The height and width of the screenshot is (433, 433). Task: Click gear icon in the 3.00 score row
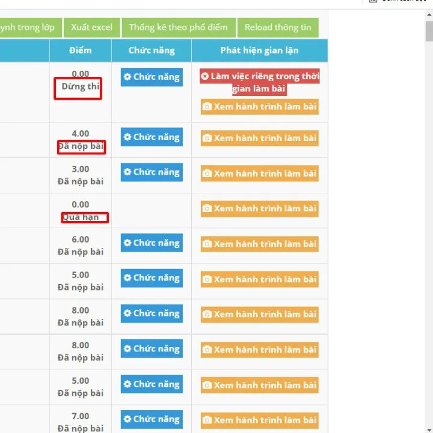[x=127, y=172]
